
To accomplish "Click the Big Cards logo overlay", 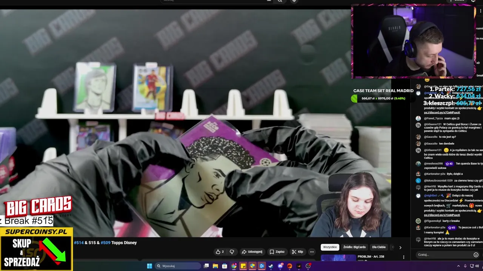I will pyautogui.click(x=38, y=206).
